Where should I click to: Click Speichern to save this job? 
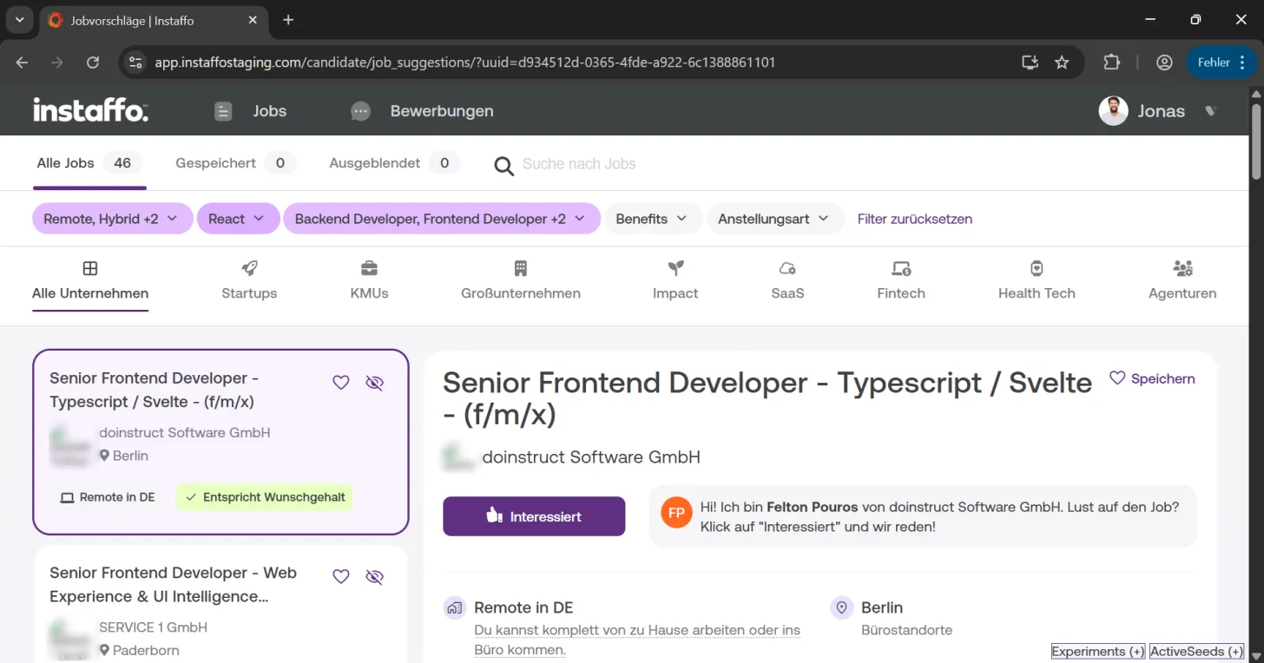click(x=1152, y=378)
